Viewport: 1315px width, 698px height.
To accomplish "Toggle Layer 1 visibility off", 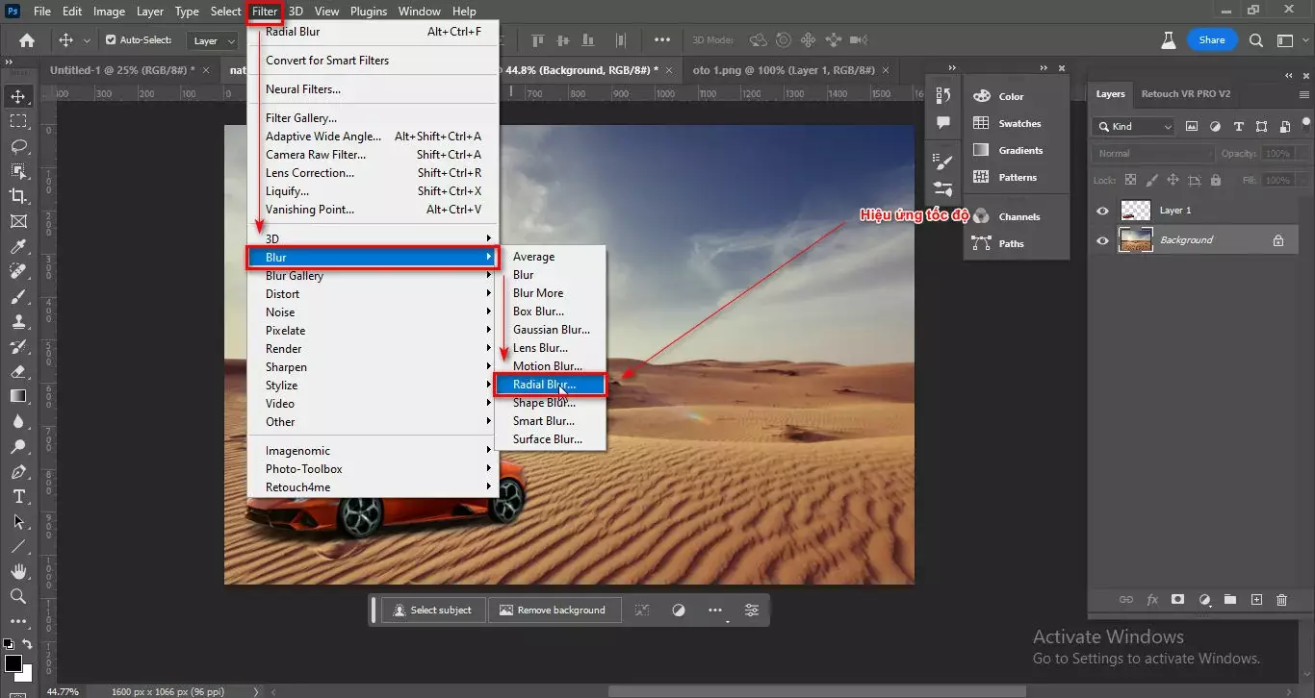I will click(x=1102, y=210).
